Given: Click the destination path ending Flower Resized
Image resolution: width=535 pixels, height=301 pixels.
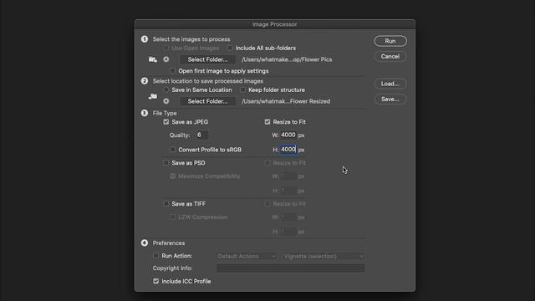Looking at the screenshot, I should 286,101.
